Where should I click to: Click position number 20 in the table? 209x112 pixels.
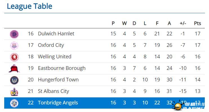coord(31,80)
